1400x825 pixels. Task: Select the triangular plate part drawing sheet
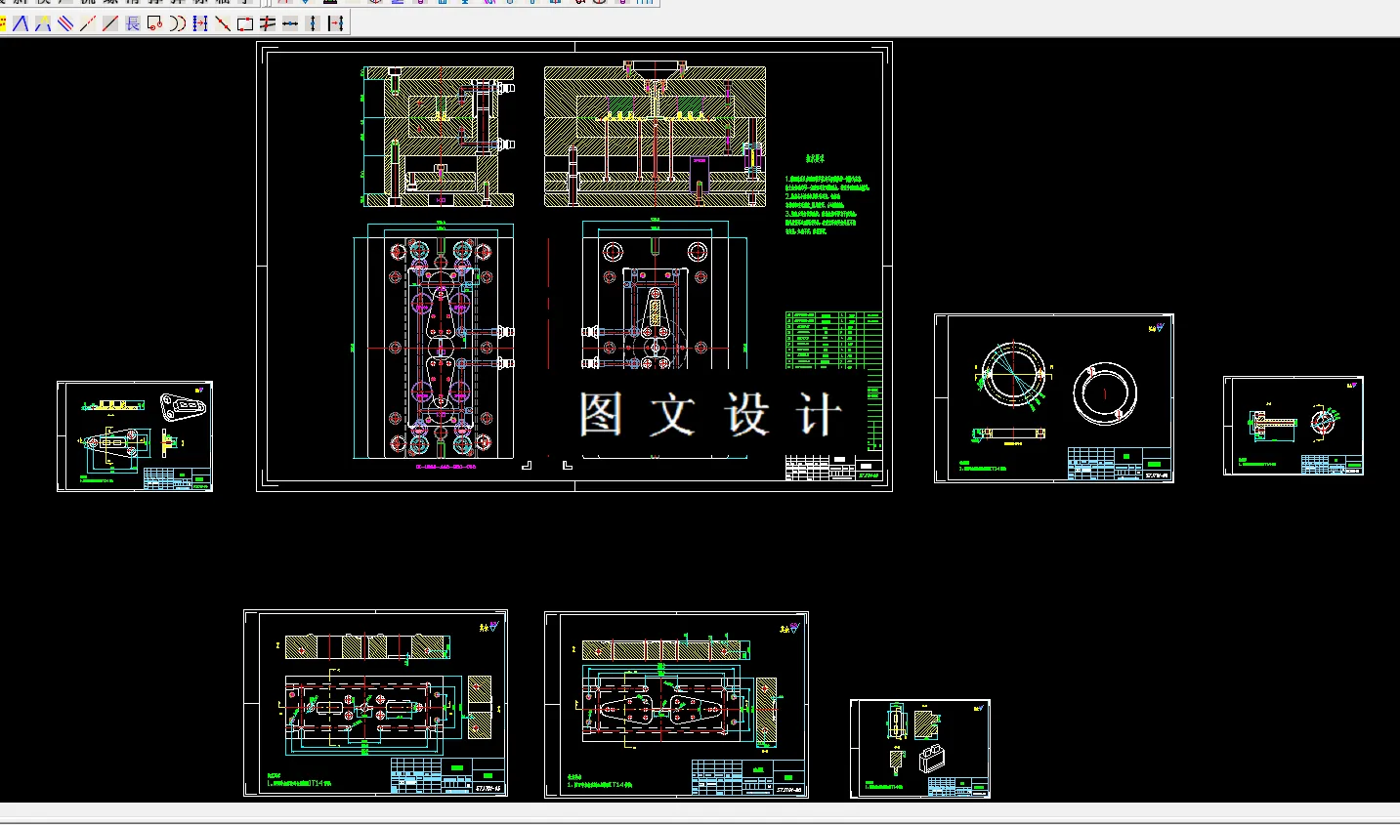tap(135, 436)
